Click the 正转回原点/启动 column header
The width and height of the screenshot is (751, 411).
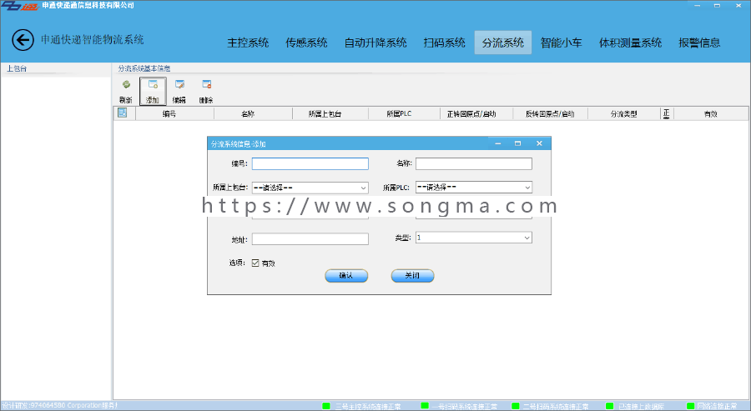tap(476, 114)
